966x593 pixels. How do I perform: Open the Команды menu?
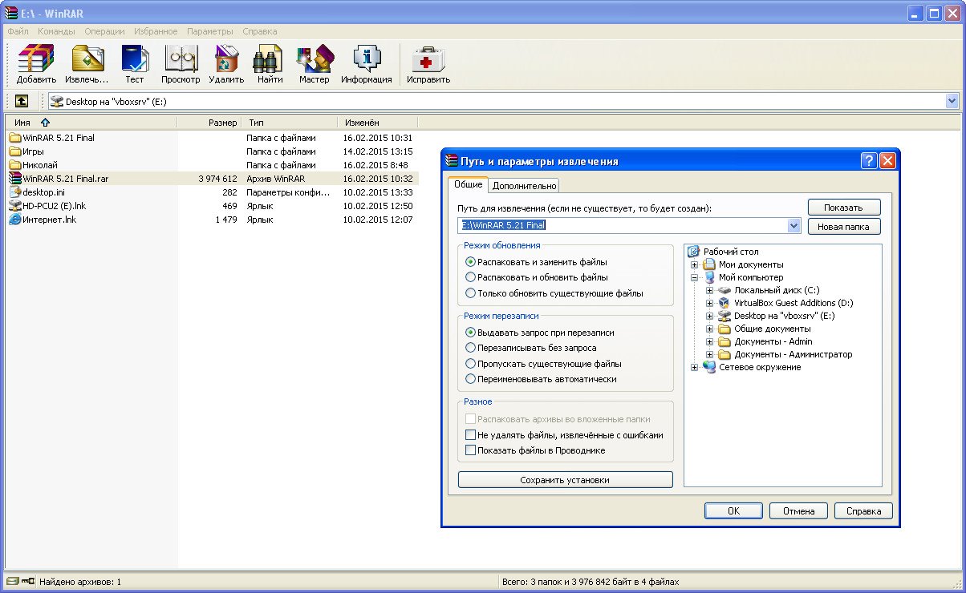point(56,31)
